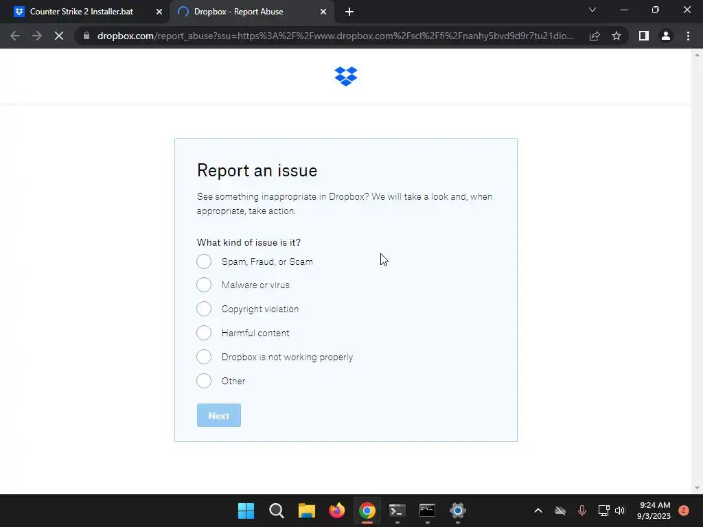The height and width of the screenshot is (527, 703).
Task: Pick Copyright violation option
Action: click(204, 309)
